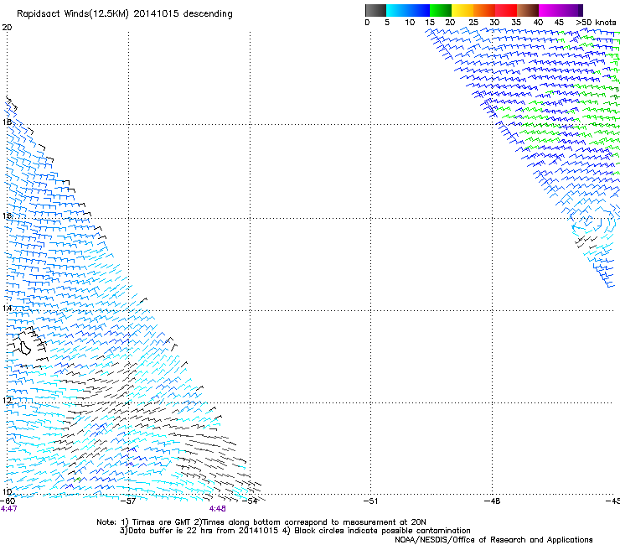Click the longitude -54 axis label
The height and width of the screenshot is (545, 620).
(x=250, y=501)
